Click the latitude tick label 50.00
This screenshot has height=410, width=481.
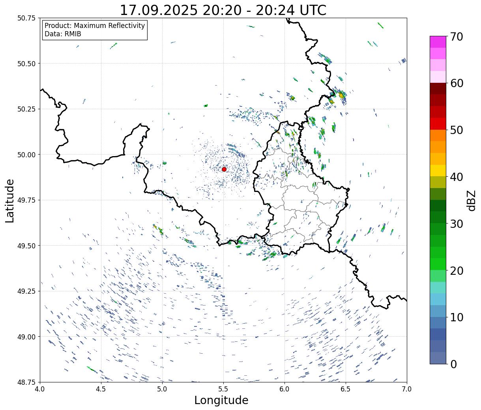(26, 155)
